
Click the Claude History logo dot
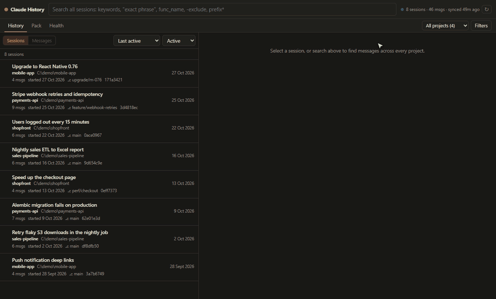click(6, 10)
